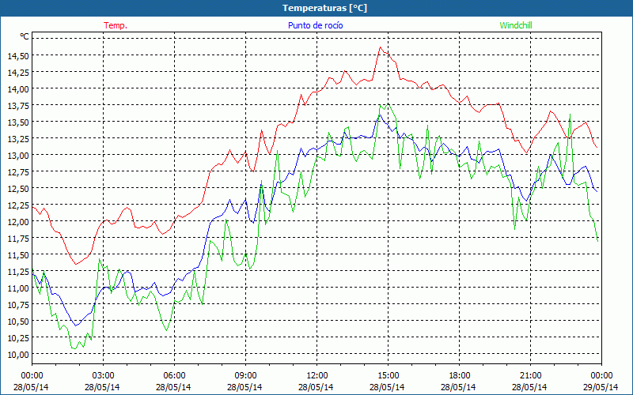Click the °C axis unit label
The height and width of the screenshot is (395, 633).
click(x=25, y=36)
